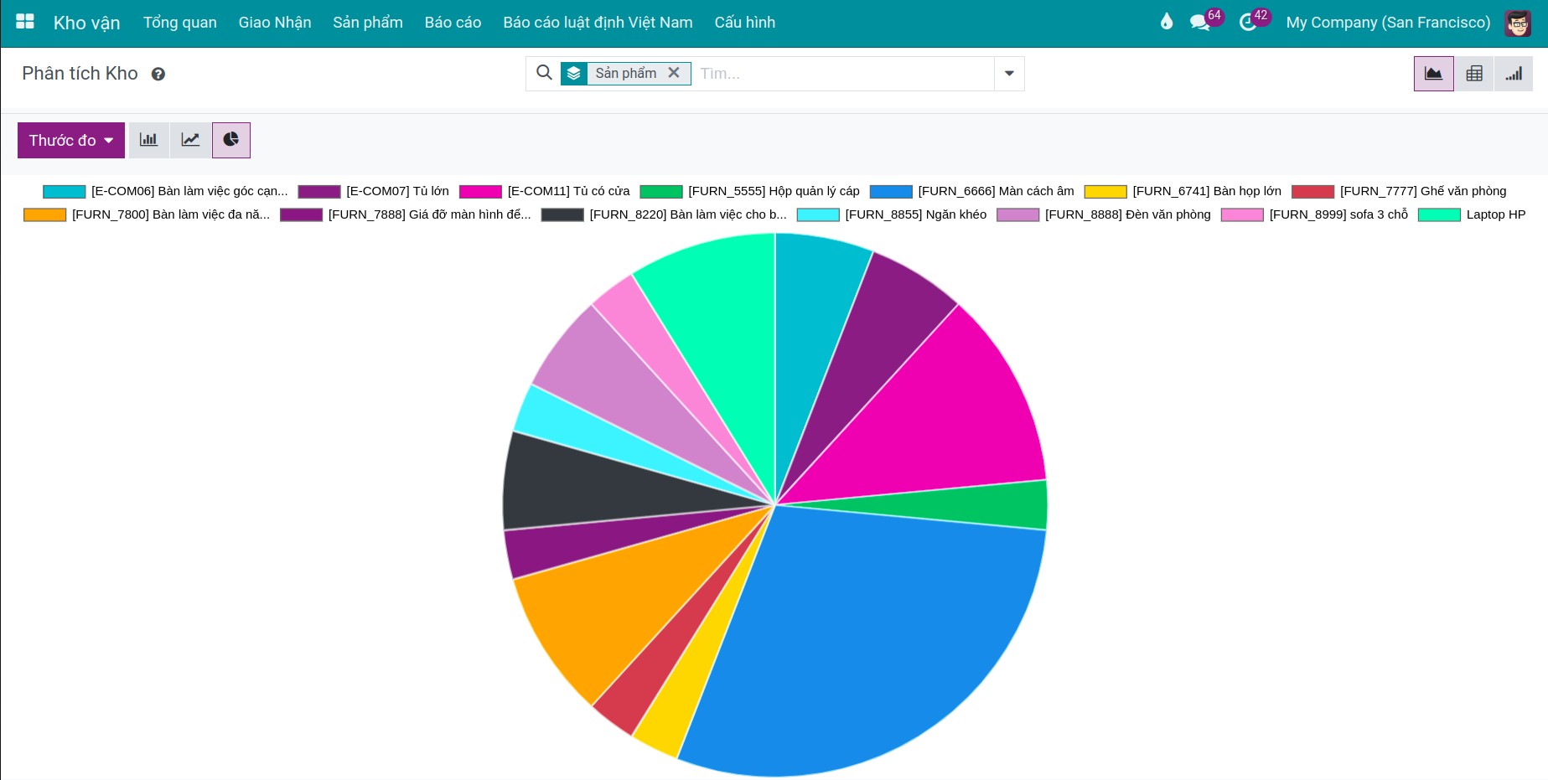1548x780 pixels.
Task: Open the search filter options dropdown
Action: (1009, 74)
